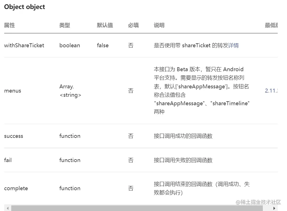Click the Array.<string> type cell

[70, 91]
